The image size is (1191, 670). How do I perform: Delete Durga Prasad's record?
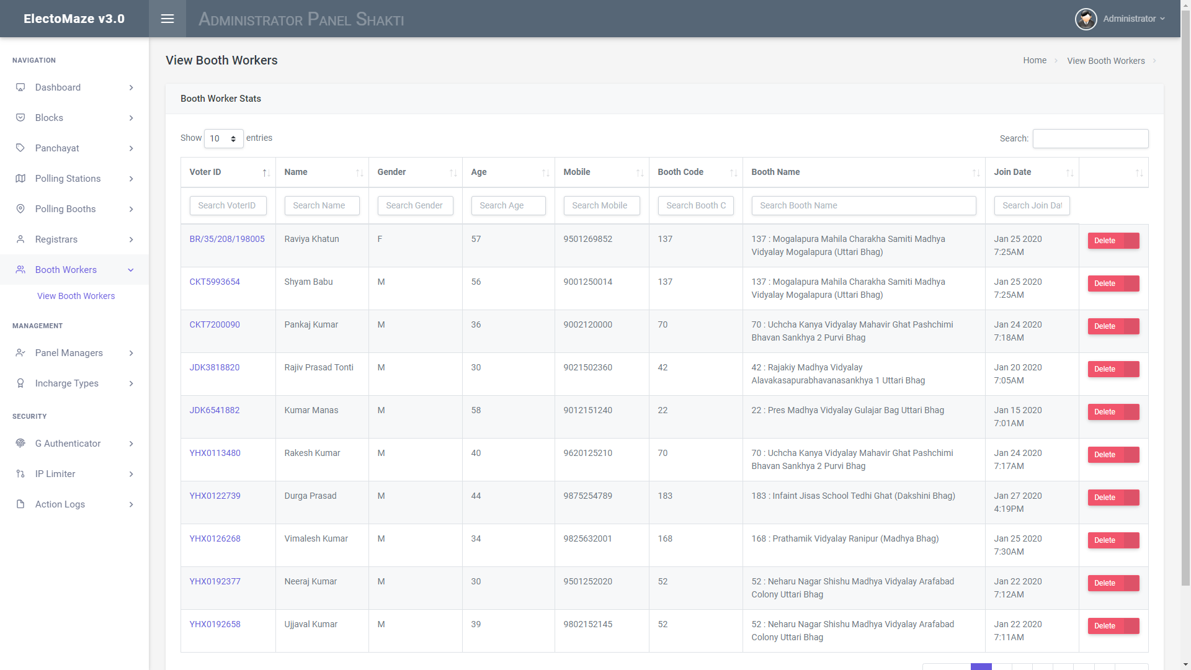[1113, 498]
